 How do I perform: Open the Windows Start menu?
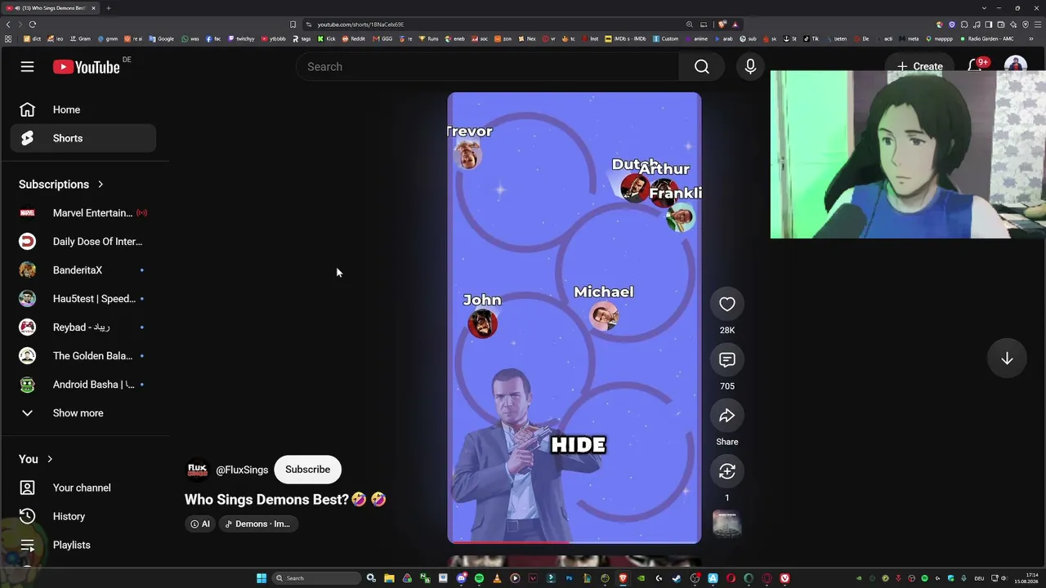261,578
